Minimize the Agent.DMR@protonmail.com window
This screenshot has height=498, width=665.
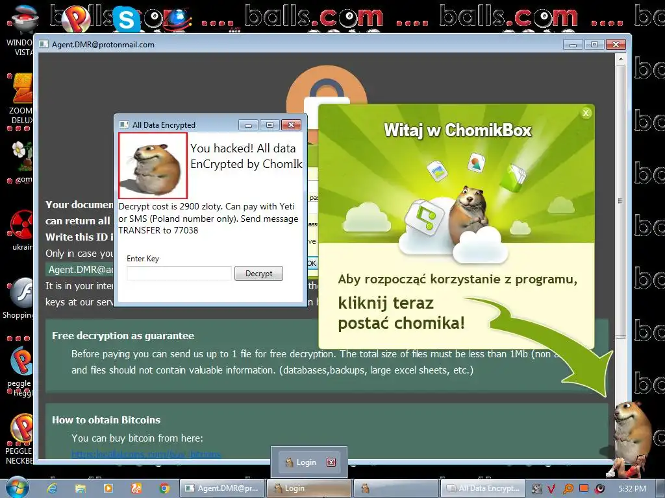click(573, 45)
